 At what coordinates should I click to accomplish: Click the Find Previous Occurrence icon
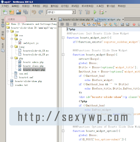click(89, 24)
